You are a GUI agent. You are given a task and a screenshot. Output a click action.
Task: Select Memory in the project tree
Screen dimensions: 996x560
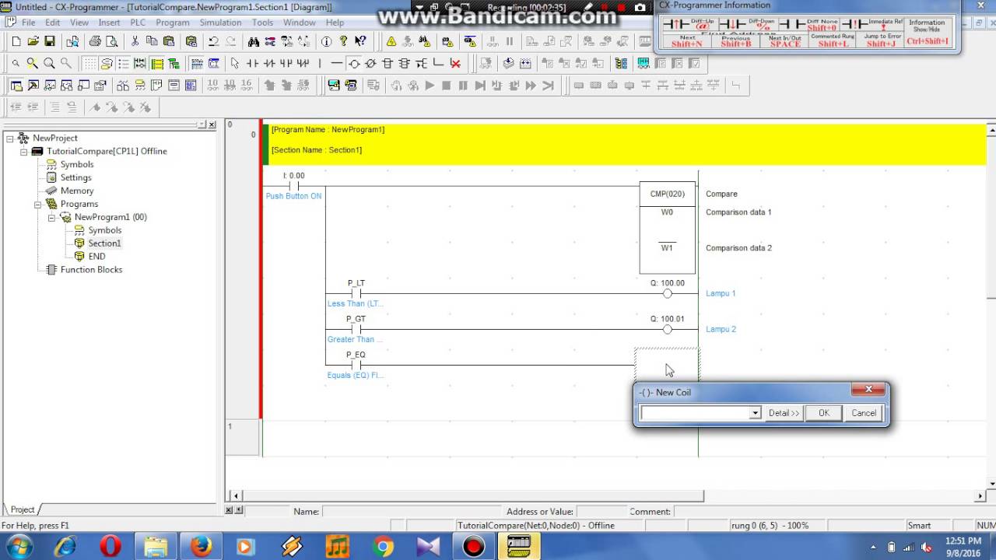click(x=77, y=191)
